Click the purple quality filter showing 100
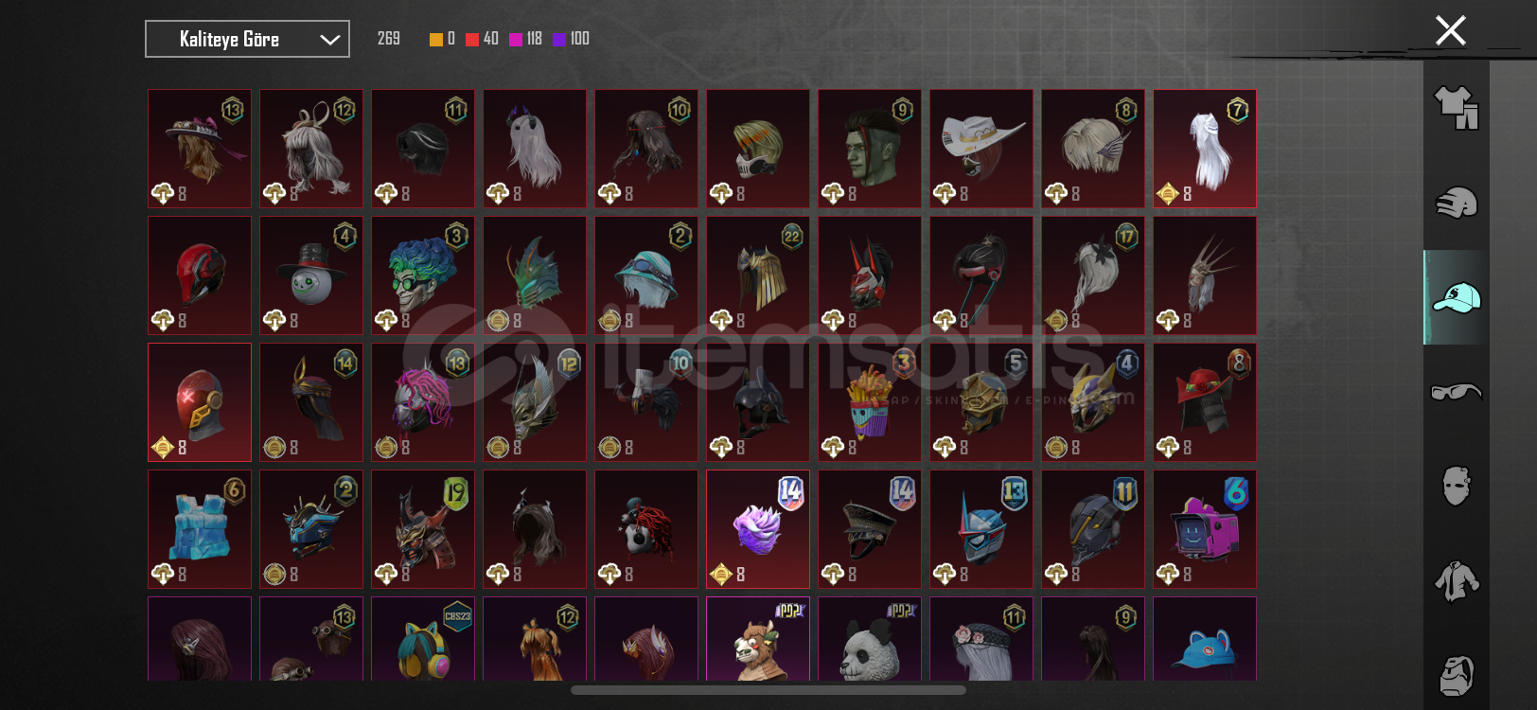 [x=571, y=39]
